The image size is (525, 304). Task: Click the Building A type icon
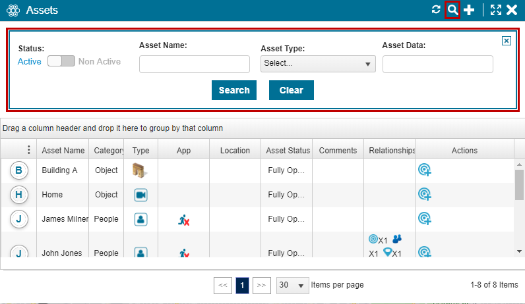pyautogui.click(x=140, y=170)
